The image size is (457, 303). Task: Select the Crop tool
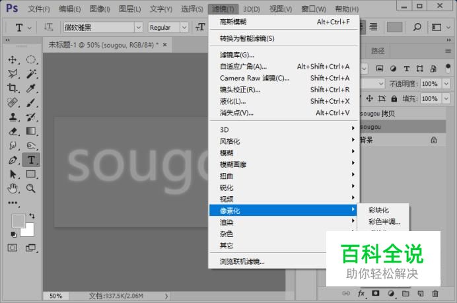point(13,88)
